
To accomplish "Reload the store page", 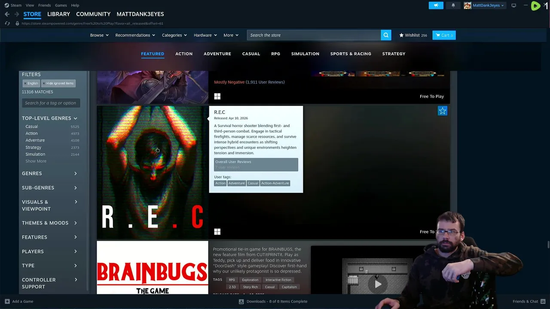I will [7, 23].
